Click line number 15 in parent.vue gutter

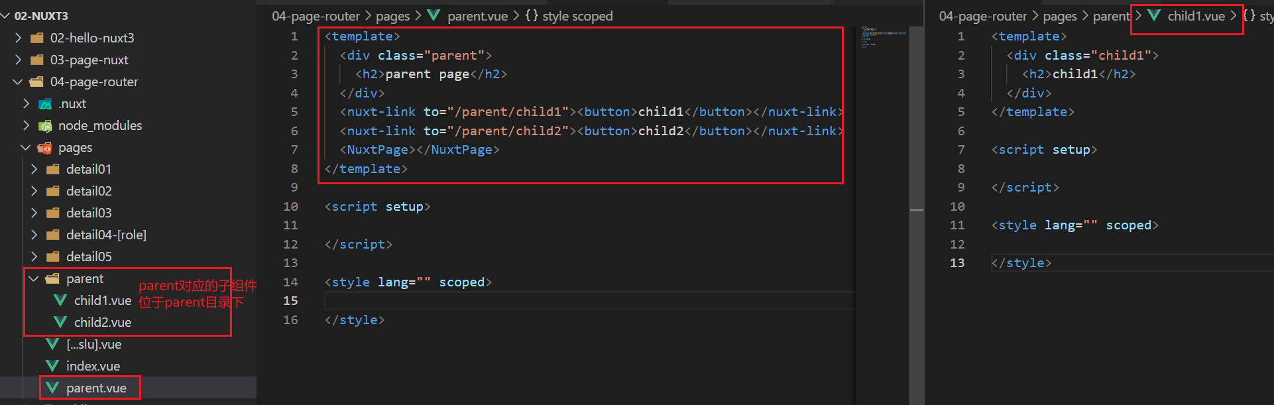click(x=290, y=301)
